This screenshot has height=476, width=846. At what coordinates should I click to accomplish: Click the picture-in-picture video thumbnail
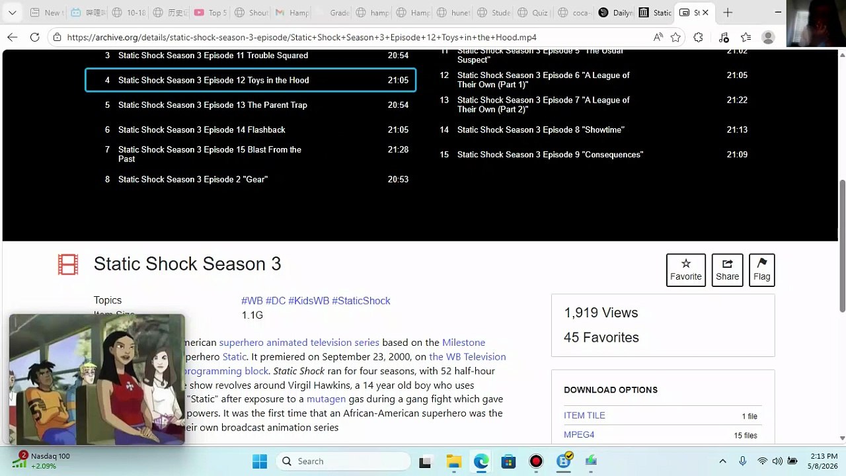(x=97, y=379)
